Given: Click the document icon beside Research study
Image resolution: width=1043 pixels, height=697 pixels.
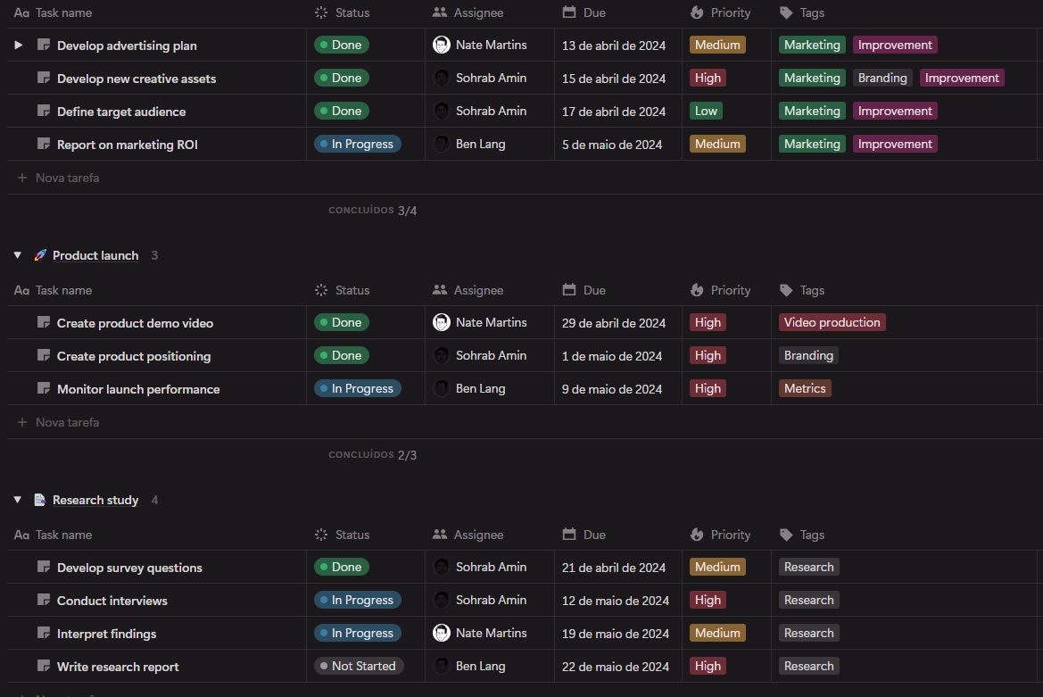Looking at the screenshot, I should pos(40,500).
